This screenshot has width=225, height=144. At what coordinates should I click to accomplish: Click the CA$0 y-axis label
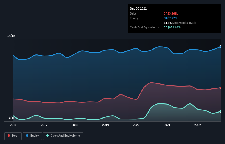[10, 118]
